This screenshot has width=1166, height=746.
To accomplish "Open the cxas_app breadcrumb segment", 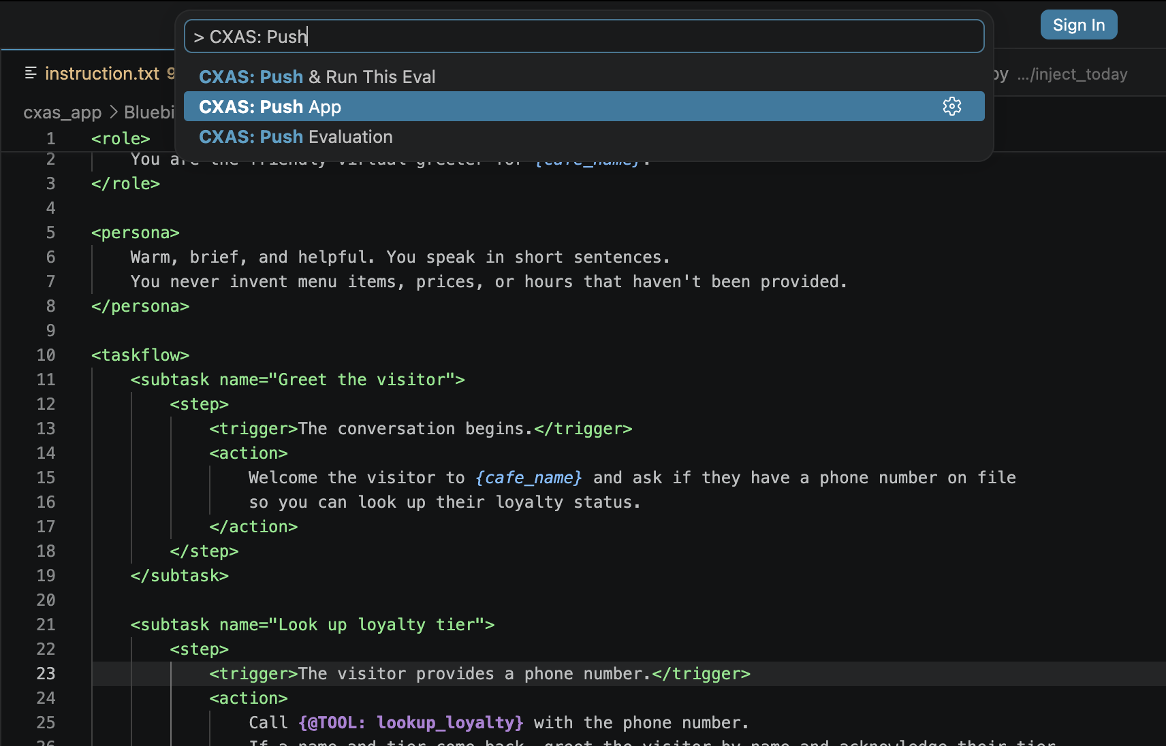I will point(62,112).
